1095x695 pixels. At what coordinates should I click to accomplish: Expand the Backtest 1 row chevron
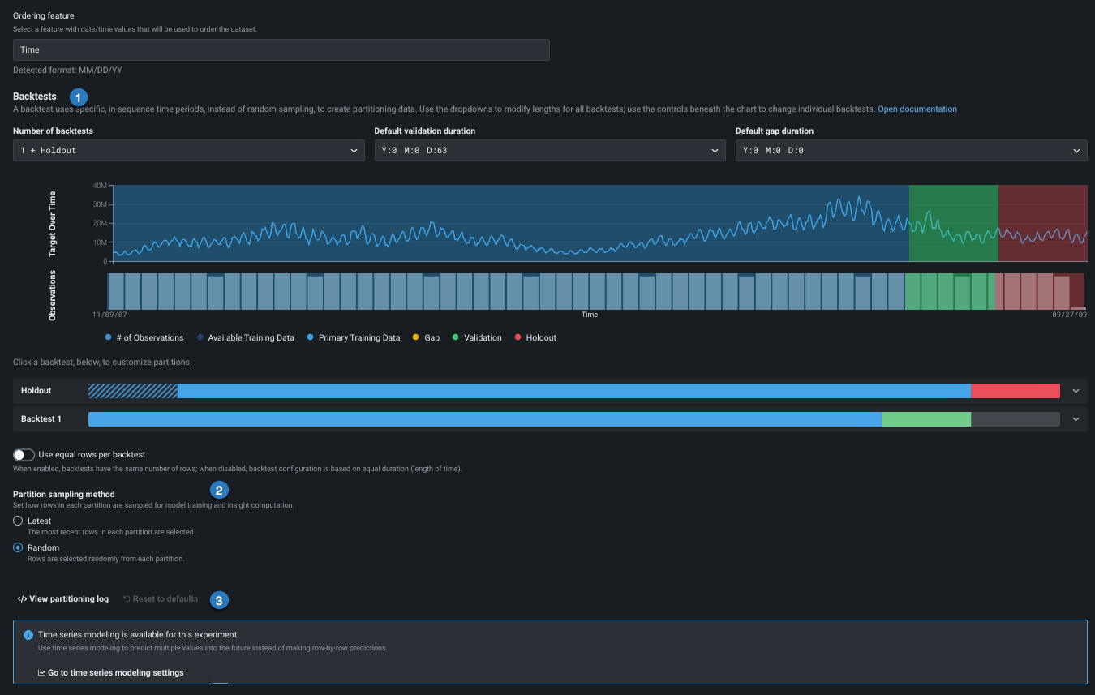click(1076, 419)
